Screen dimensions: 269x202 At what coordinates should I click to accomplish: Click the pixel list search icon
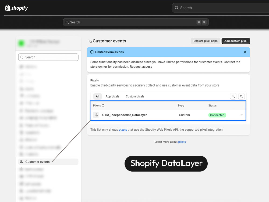click(233, 96)
